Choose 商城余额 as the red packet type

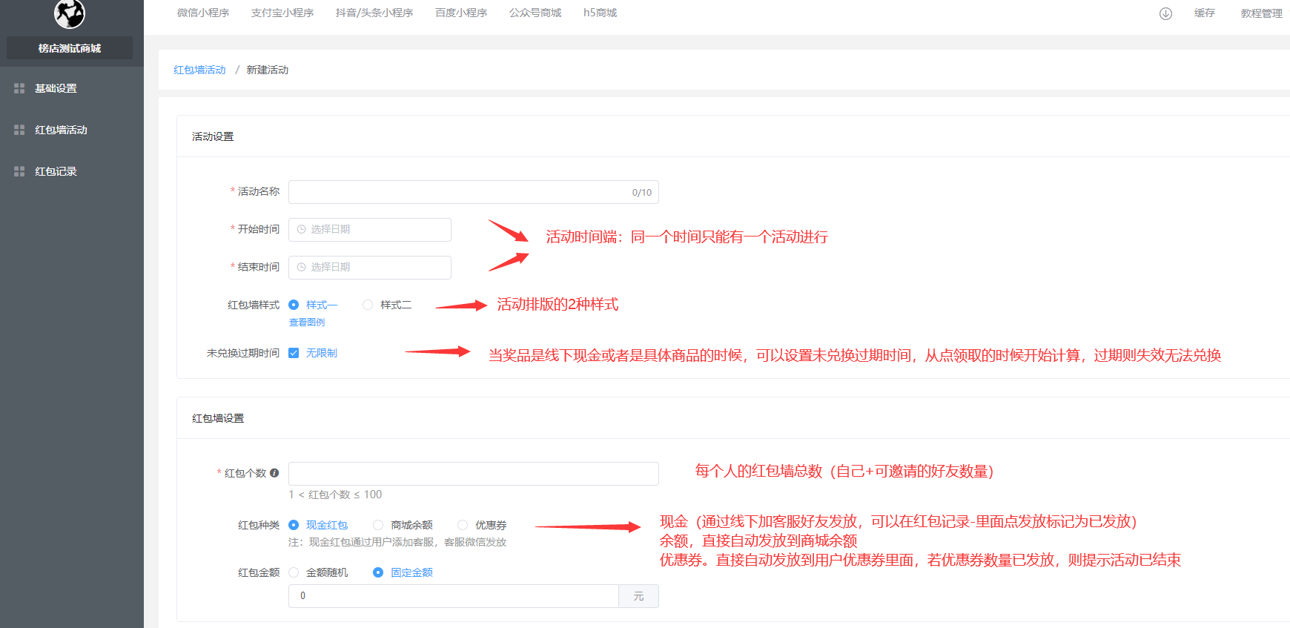[x=378, y=525]
